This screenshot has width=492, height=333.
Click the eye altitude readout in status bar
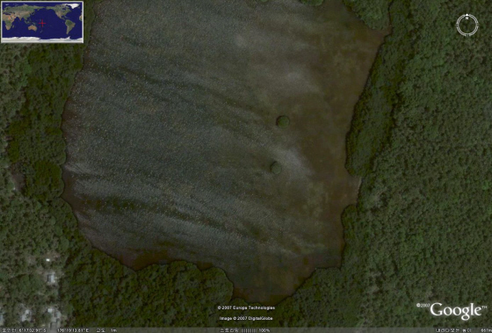[x=464, y=330]
